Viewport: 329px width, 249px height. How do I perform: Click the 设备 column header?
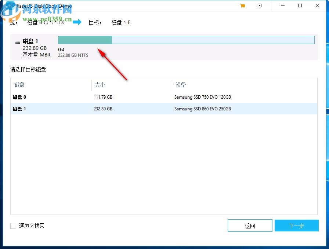pos(180,85)
